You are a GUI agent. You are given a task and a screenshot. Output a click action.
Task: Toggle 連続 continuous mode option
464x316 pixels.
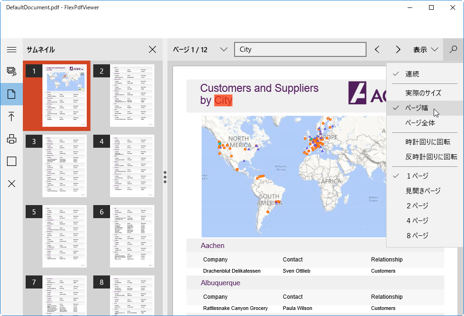coord(425,74)
